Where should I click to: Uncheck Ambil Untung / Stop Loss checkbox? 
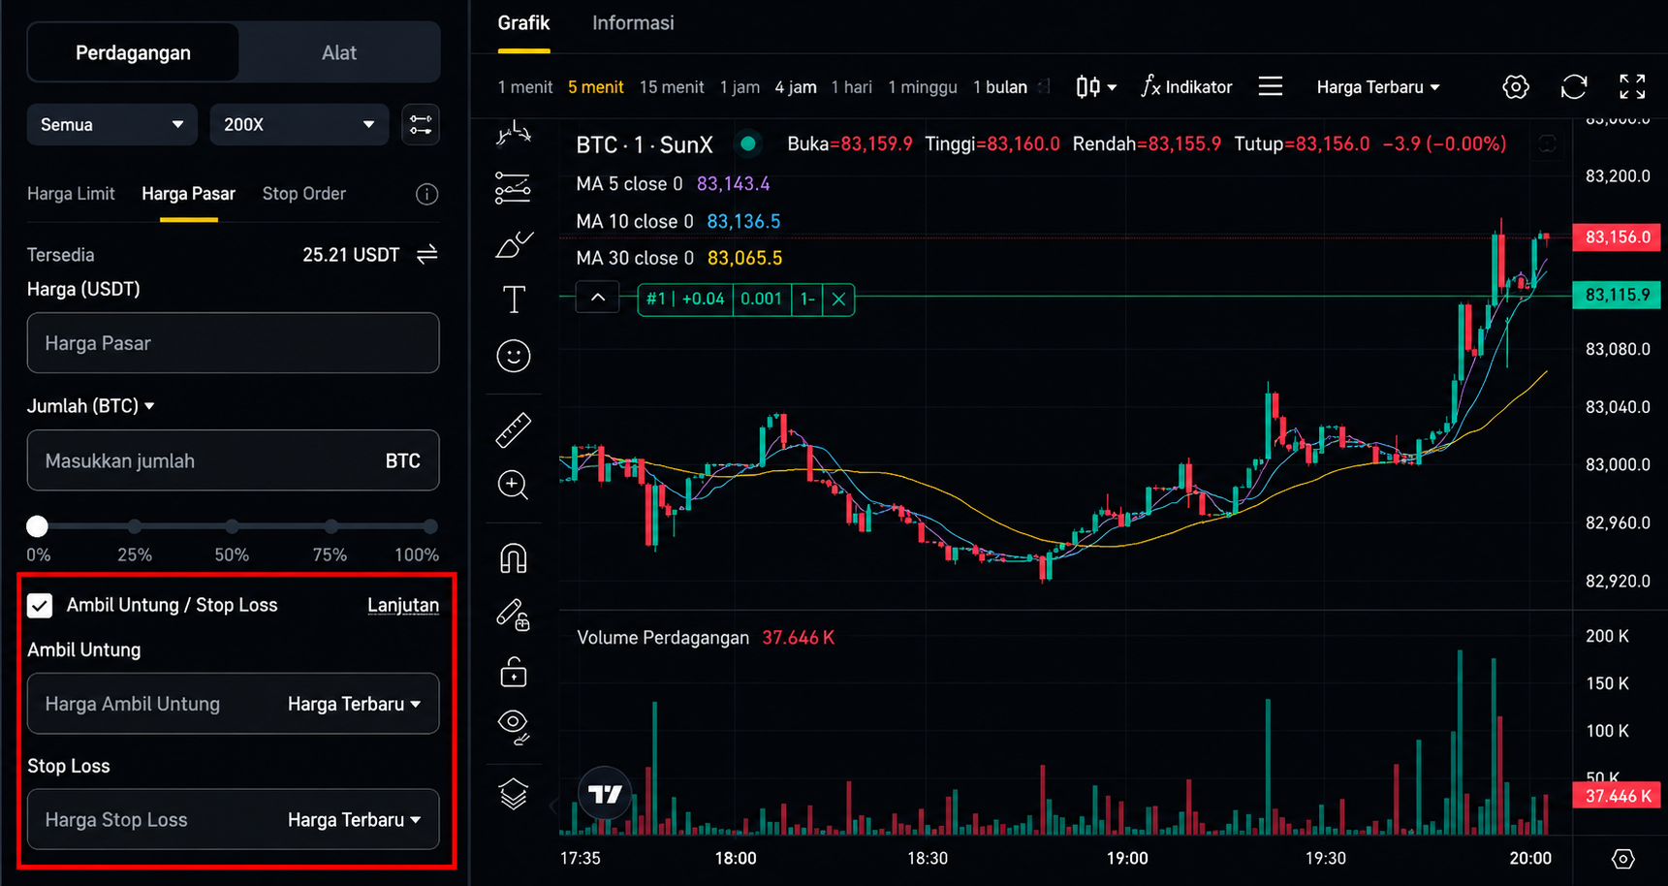tap(40, 606)
